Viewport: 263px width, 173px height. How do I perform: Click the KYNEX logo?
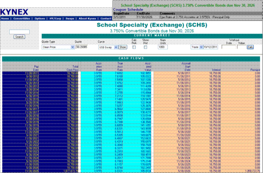point(14,12)
